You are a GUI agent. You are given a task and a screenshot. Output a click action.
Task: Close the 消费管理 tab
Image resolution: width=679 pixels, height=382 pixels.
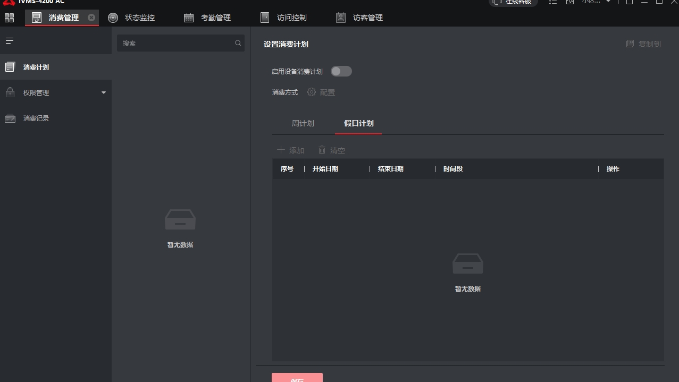(91, 18)
